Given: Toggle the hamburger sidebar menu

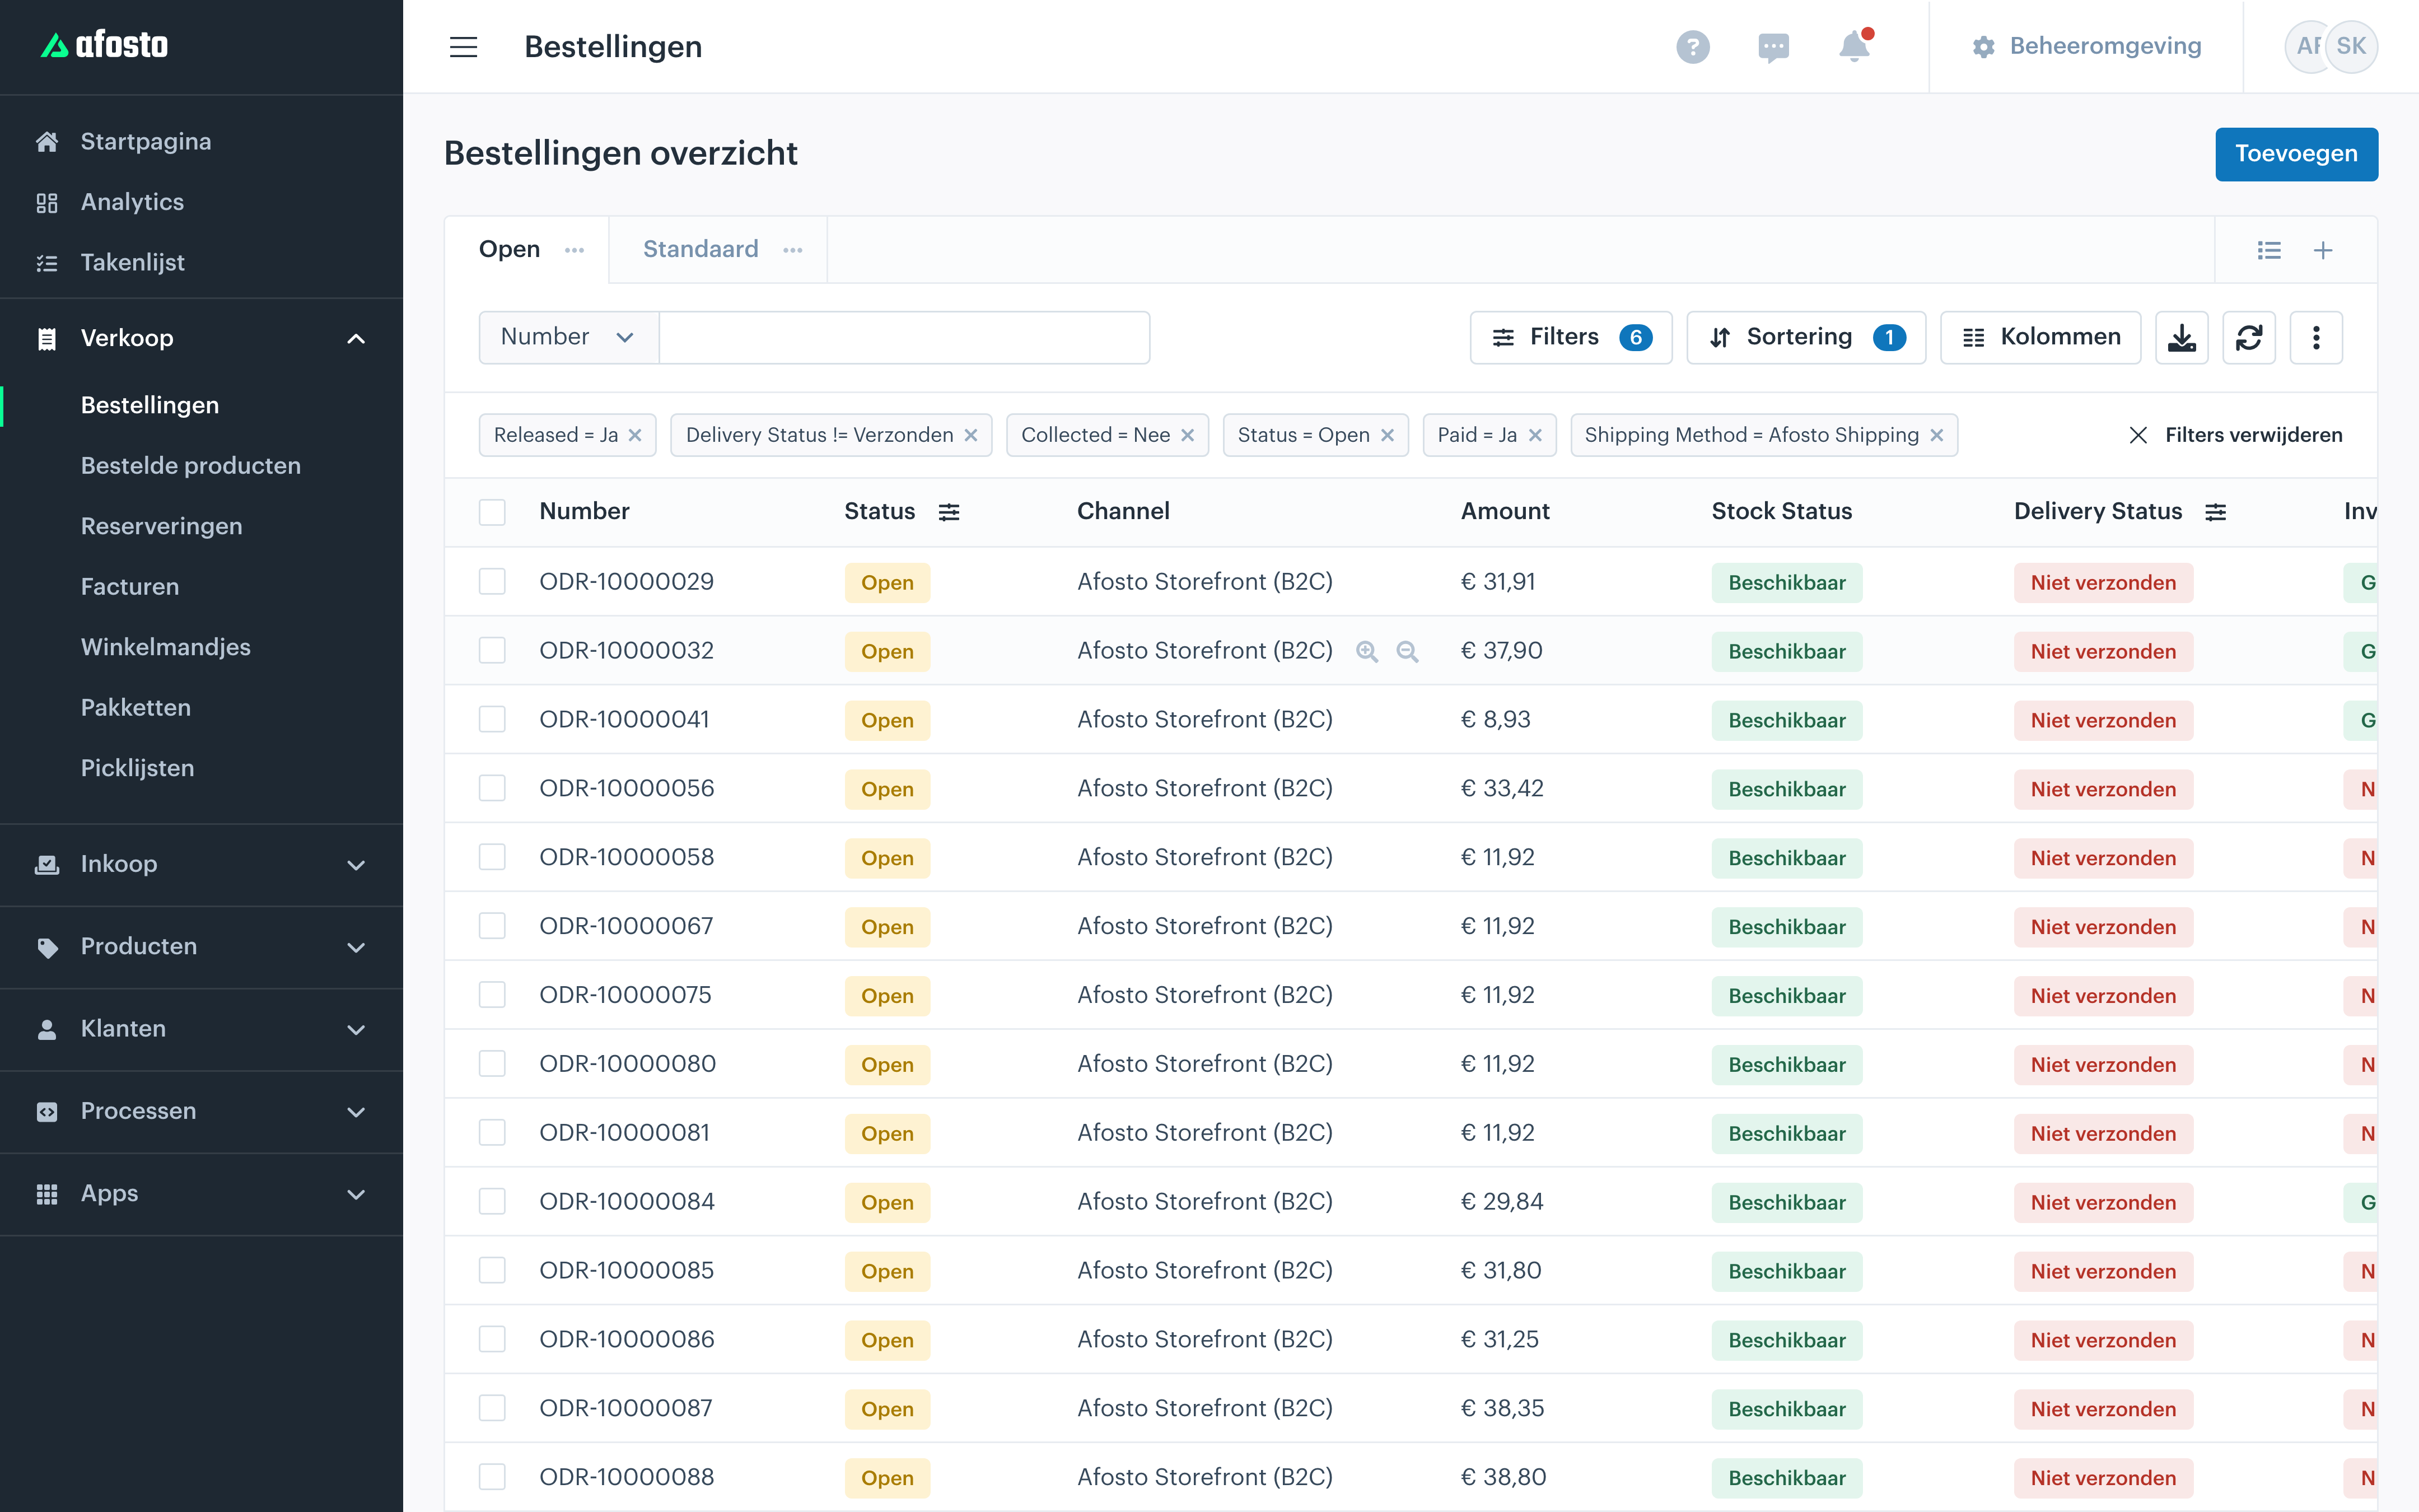Looking at the screenshot, I should click(463, 47).
